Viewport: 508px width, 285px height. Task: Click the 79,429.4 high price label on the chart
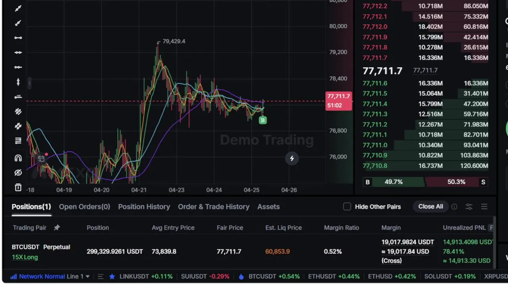tap(174, 41)
